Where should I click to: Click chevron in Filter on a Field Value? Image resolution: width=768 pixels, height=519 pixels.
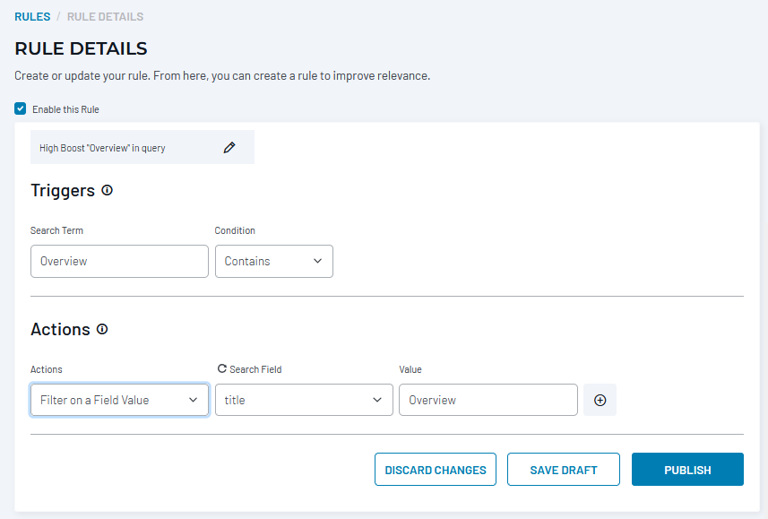tap(193, 400)
